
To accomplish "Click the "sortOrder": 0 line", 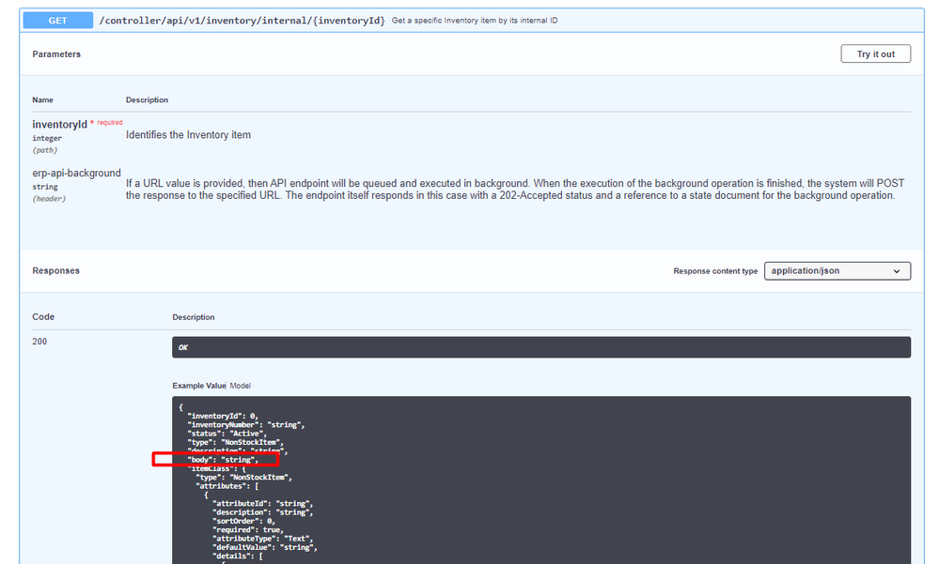I will click(x=243, y=521).
